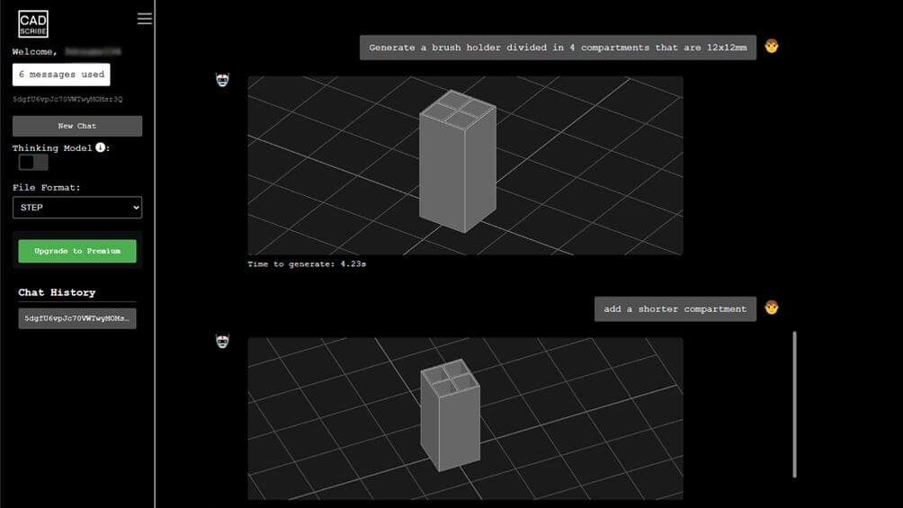Click the 'Generate a brush holder' message bubble

pos(558,48)
